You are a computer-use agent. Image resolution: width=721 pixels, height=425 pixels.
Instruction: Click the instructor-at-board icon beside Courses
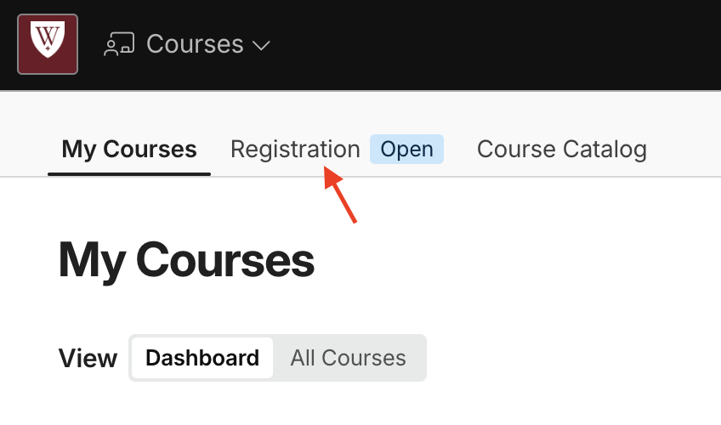pyautogui.click(x=119, y=44)
